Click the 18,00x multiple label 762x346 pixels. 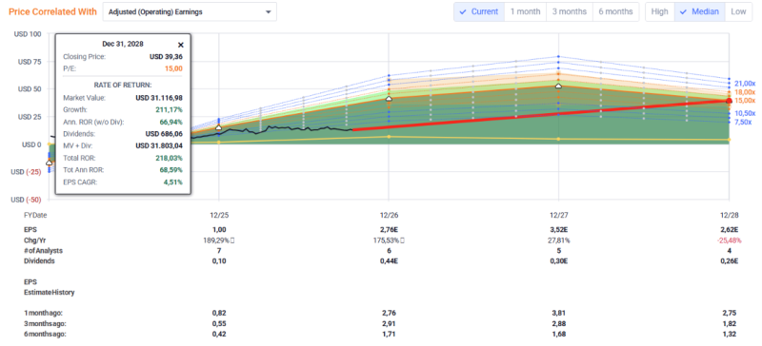pyautogui.click(x=745, y=92)
